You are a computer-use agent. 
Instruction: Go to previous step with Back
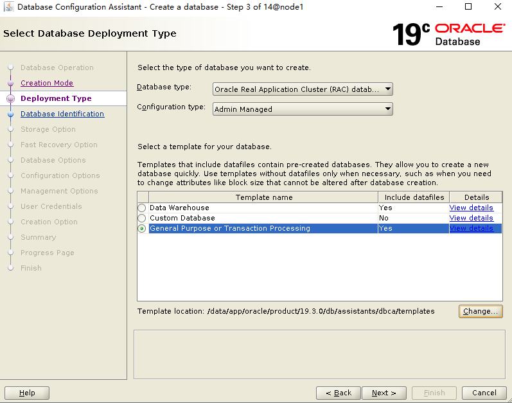click(x=339, y=393)
